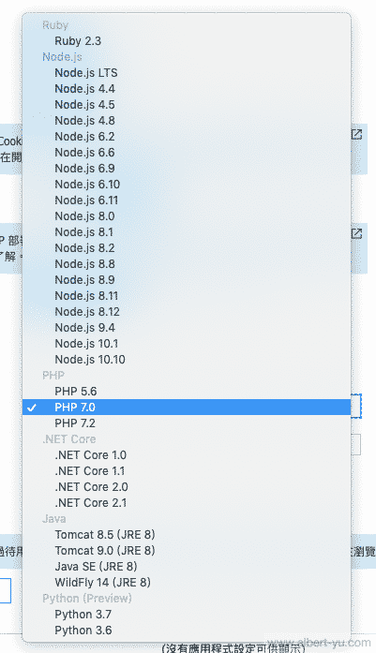Select Python 3.6 option
Image resolution: width=376 pixels, height=653 pixels.
point(187,631)
